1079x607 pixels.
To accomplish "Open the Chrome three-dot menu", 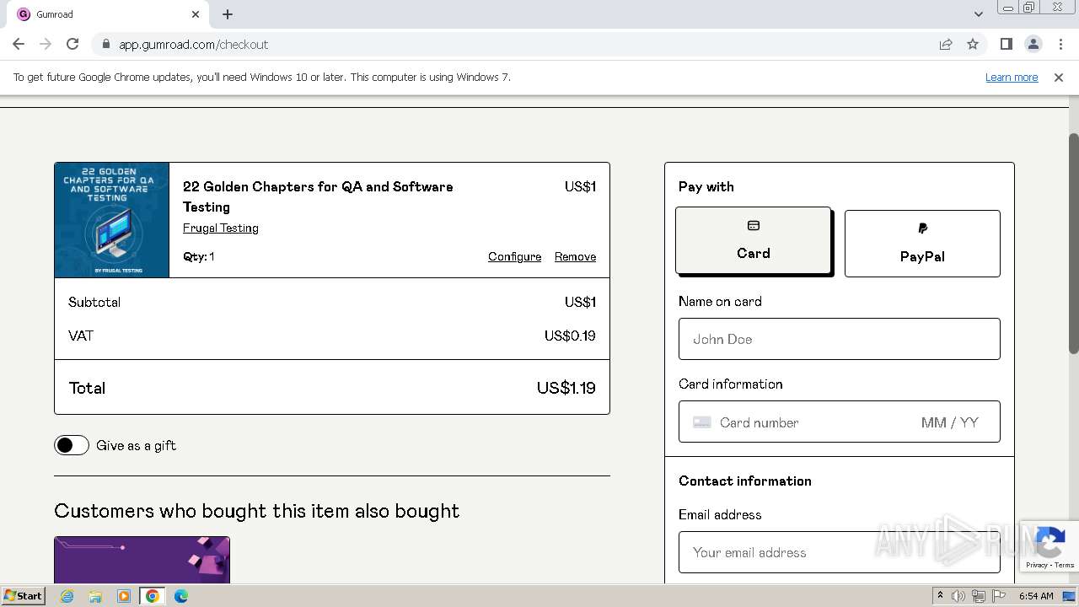I will pos(1060,44).
